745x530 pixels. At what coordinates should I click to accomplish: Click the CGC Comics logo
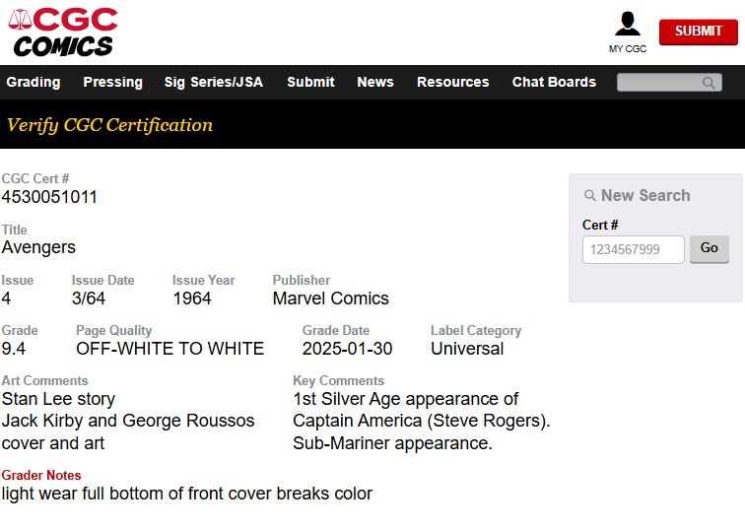pyautogui.click(x=63, y=33)
